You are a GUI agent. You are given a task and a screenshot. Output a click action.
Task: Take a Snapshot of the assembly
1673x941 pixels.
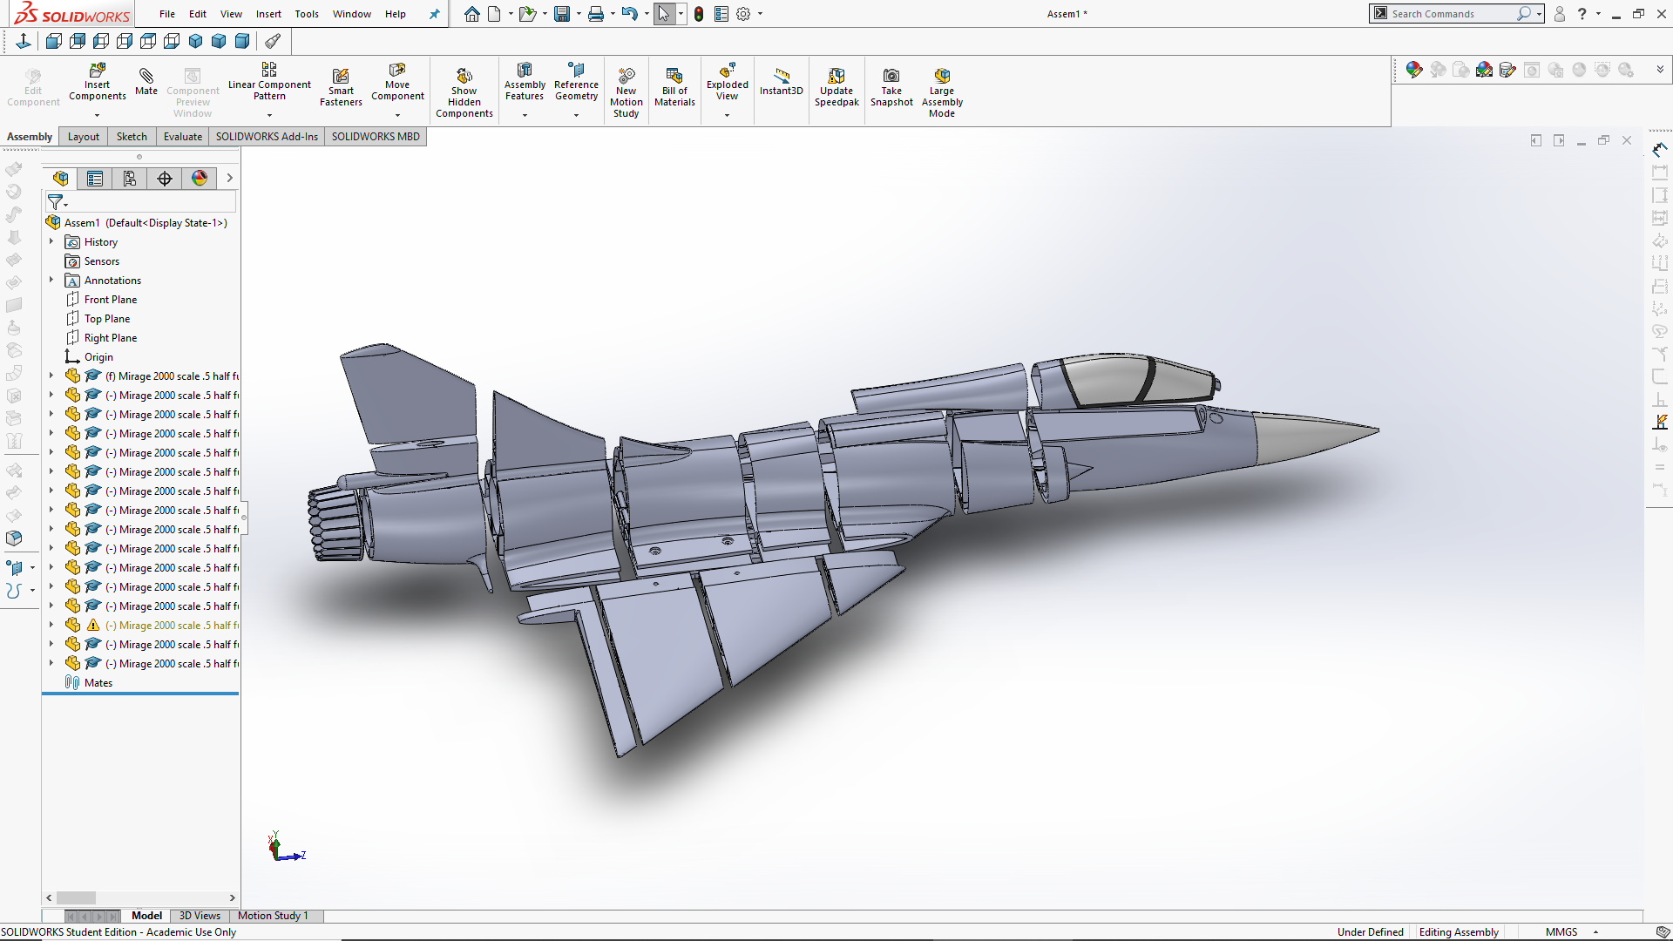coord(891,87)
